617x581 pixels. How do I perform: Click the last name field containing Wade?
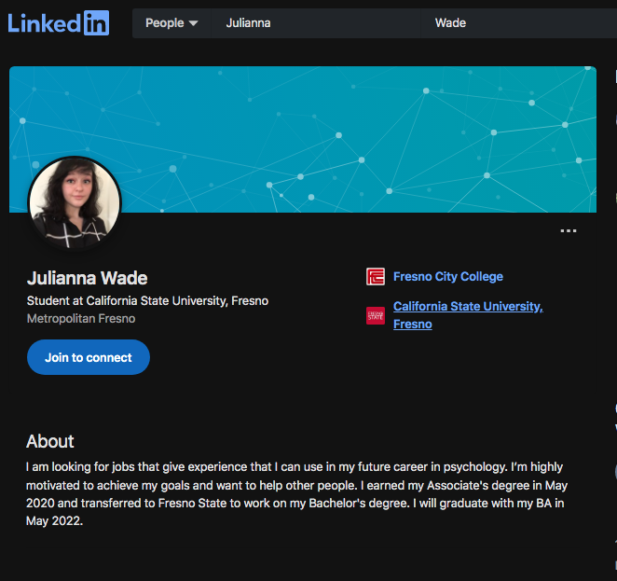point(518,23)
